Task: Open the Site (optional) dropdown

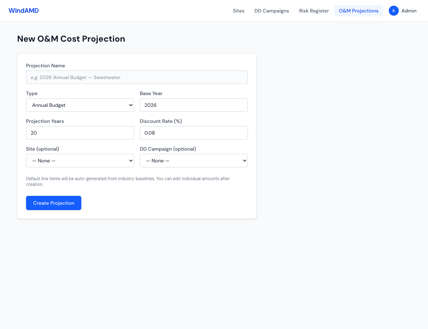Action: tap(80, 161)
